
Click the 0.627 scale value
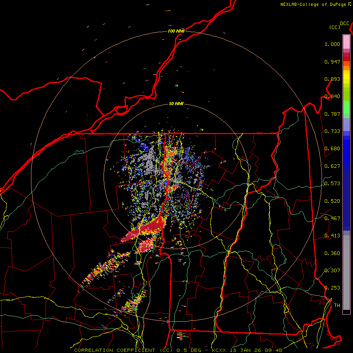[332, 166]
